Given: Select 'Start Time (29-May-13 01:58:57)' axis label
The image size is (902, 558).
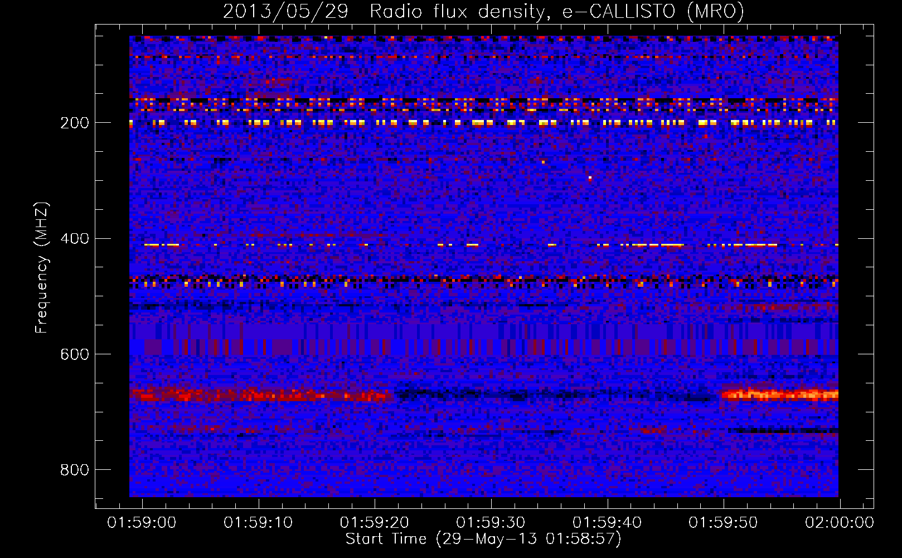Looking at the screenshot, I should (x=483, y=539).
